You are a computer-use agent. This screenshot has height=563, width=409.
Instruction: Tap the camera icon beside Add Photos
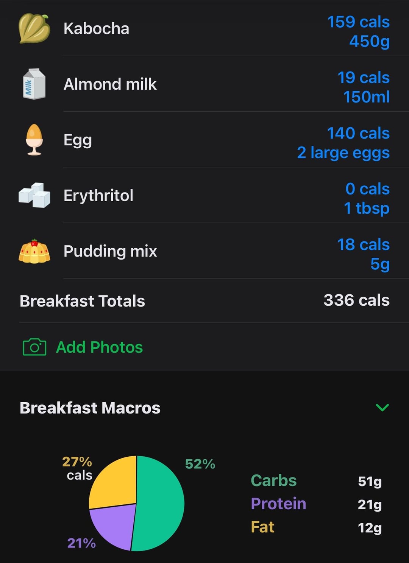pos(34,347)
